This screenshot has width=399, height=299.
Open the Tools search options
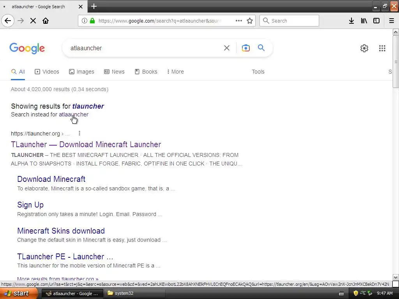(x=258, y=72)
